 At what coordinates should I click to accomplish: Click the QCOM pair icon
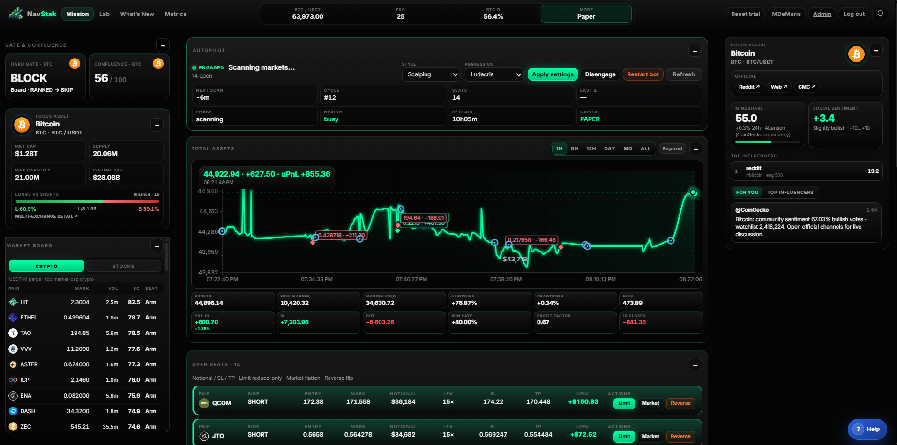point(204,403)
